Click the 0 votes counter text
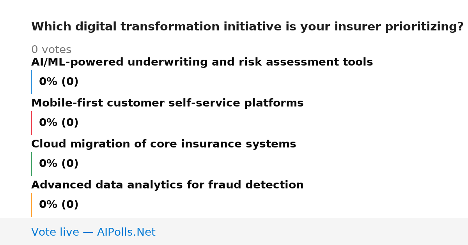468x245 pixels. pyautogui.click(x=51, y=50)
